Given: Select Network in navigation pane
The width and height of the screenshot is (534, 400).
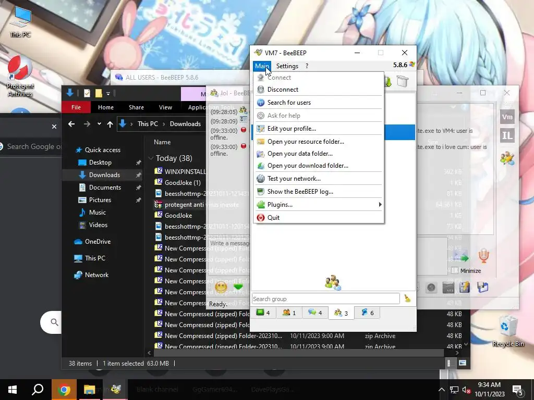Looking at the screenshot, I should [96, 275].
